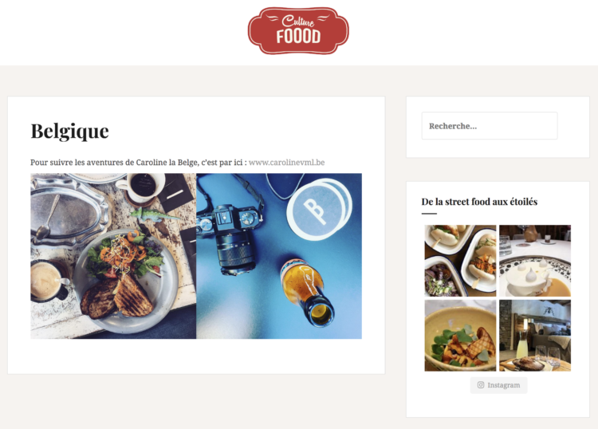Click the camera and beer bottle photo
Screen dimensions: 598x429
click(279, 256)
